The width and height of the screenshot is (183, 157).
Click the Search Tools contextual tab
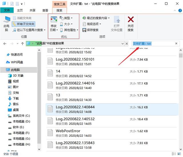point(59,4)
